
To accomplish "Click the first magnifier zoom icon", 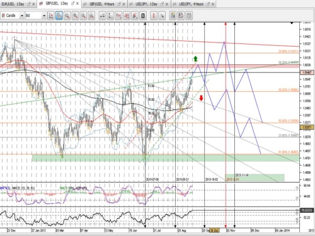I will [x=67, y=16].
